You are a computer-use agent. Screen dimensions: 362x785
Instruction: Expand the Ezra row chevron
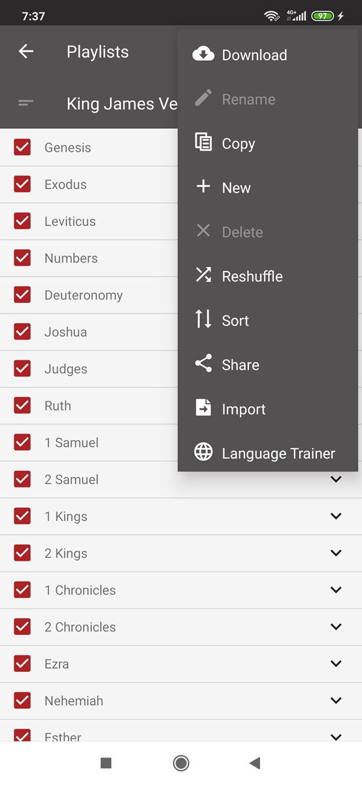pos(336,663)
